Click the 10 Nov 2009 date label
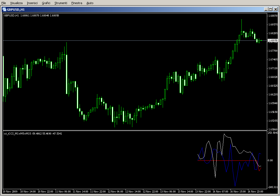The image size is (280, 196). click(x=11, y=192)
